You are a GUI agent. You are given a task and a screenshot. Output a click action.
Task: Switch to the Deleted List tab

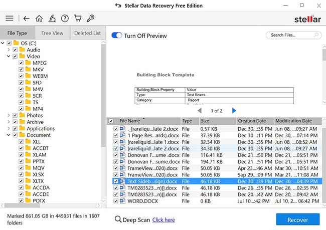[88, 33]
